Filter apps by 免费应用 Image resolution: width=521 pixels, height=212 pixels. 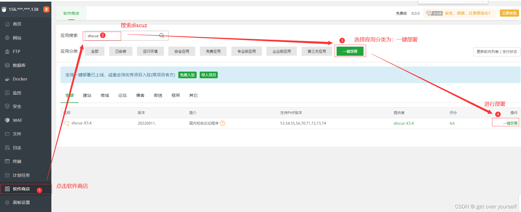(x=213, y=51)
